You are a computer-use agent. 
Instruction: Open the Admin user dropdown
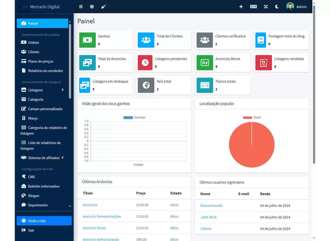coord(296,7)
